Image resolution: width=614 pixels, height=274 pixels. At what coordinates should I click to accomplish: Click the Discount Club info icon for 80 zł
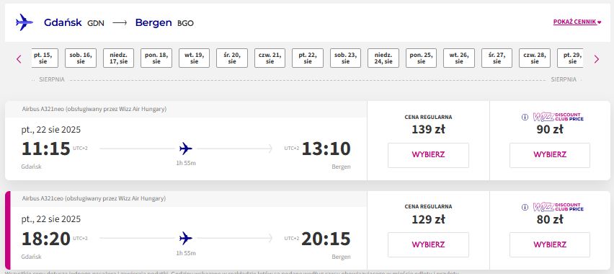pos(525,208)
